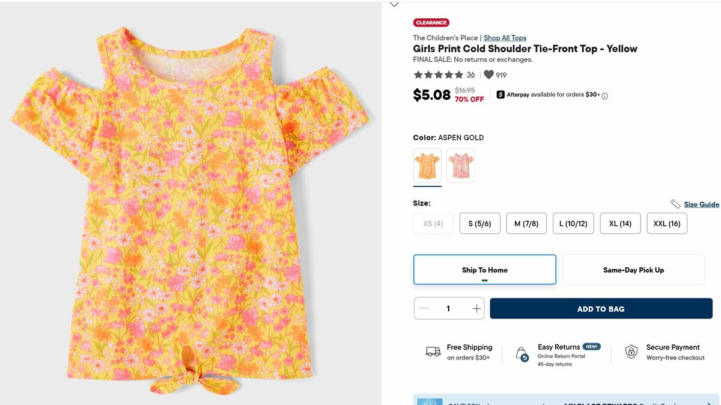Image resolution: width=721 pixels, height=405 pixels.
Task: Click the minus quantity icon
Action: pyautogui.click(x=424, y=309)
